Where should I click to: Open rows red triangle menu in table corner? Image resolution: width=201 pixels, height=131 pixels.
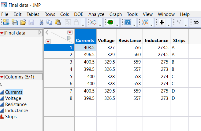point(48,41)
